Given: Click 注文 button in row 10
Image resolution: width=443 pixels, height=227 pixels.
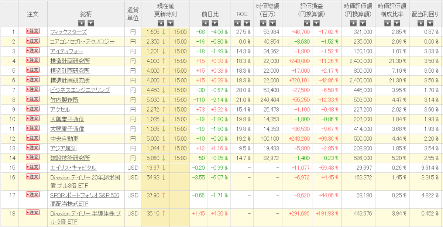Looking at the screenshot, I should (32, 118).
